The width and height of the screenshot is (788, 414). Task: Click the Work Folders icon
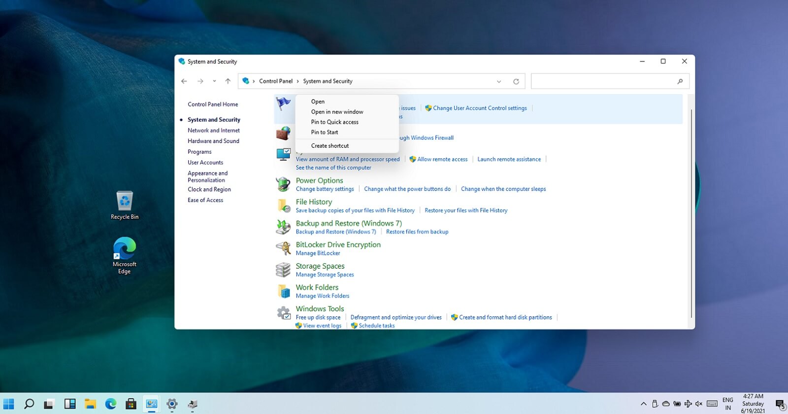283,291
